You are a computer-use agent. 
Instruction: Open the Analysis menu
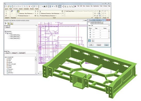(88, 6)
